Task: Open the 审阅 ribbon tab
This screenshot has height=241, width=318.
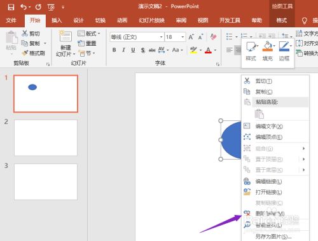Action: [x=181, y=20]
